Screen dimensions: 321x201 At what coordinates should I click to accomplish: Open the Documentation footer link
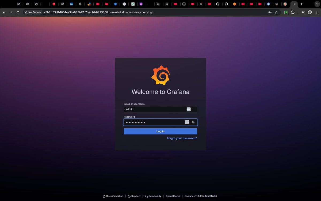(113, 196)
